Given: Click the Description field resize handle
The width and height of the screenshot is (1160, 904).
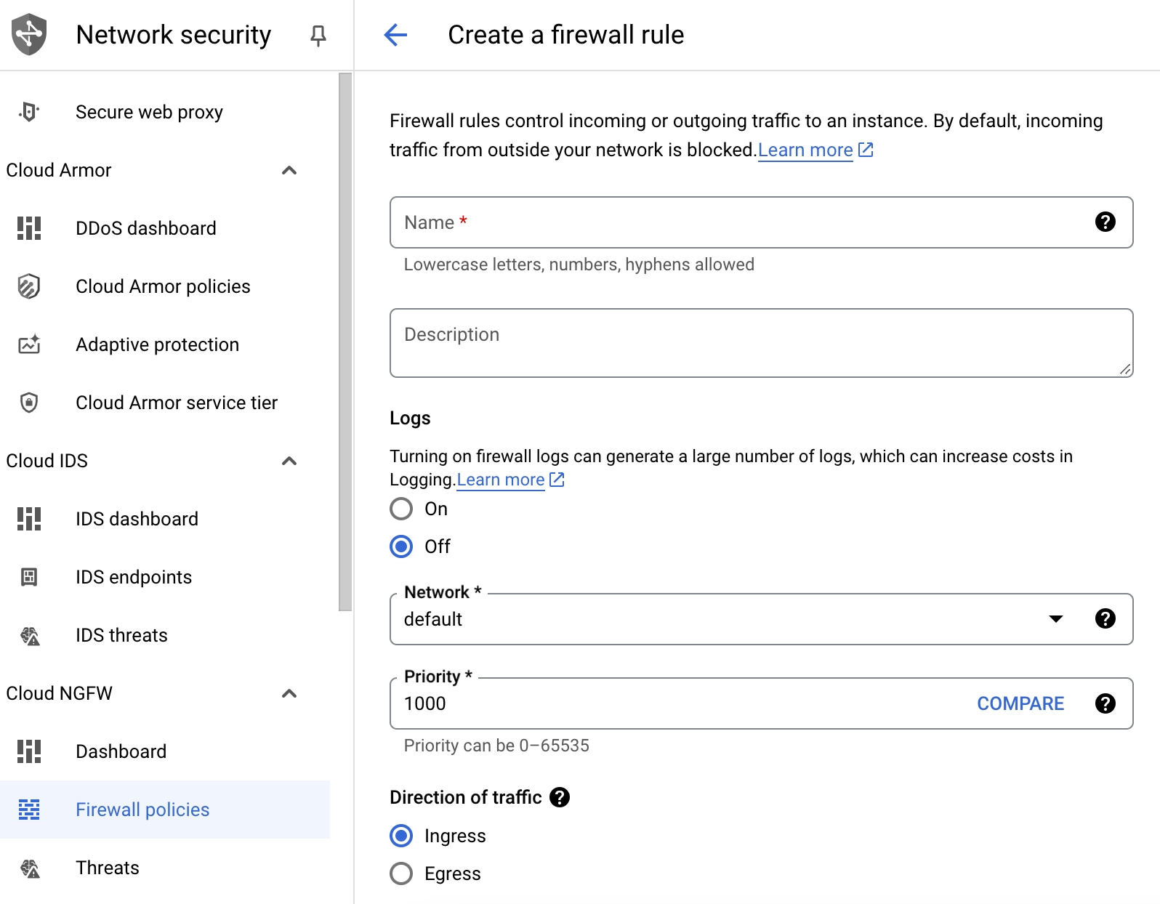Looking at the screenshot, I should coord(1125,369).
